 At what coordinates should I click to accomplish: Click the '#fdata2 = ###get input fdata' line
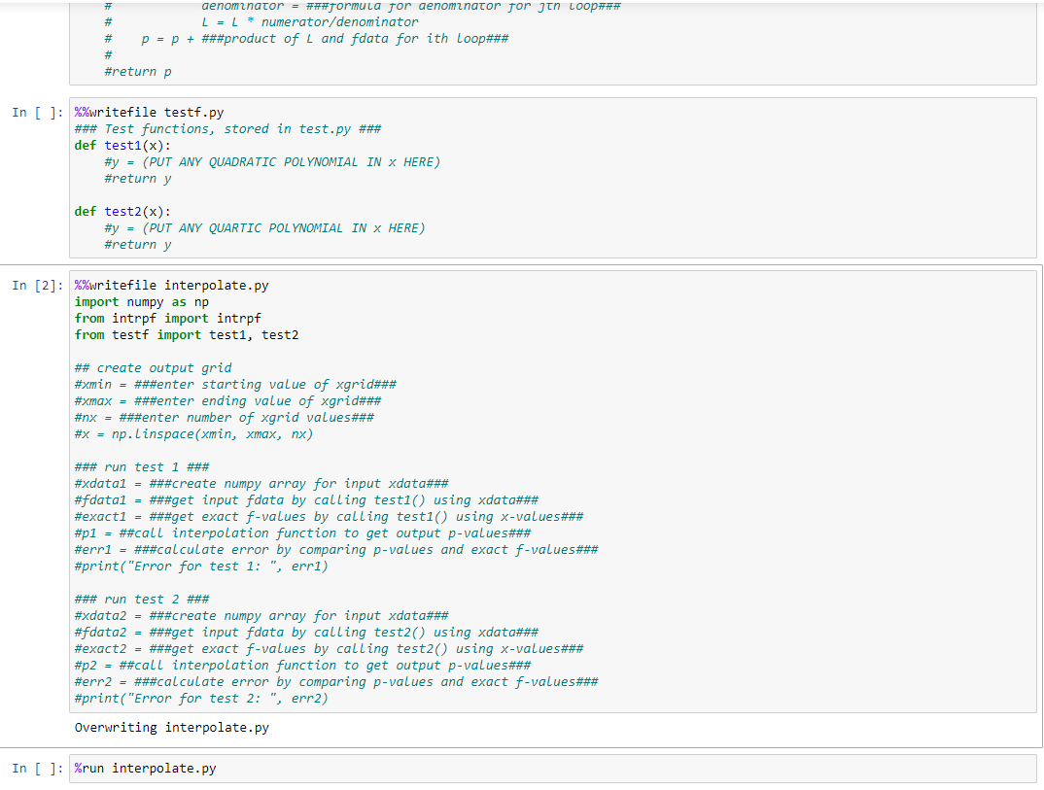tap(306, 633)
